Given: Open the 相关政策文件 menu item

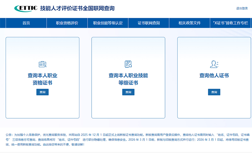Looking at the screenshot, I should [x=189, y=23].
